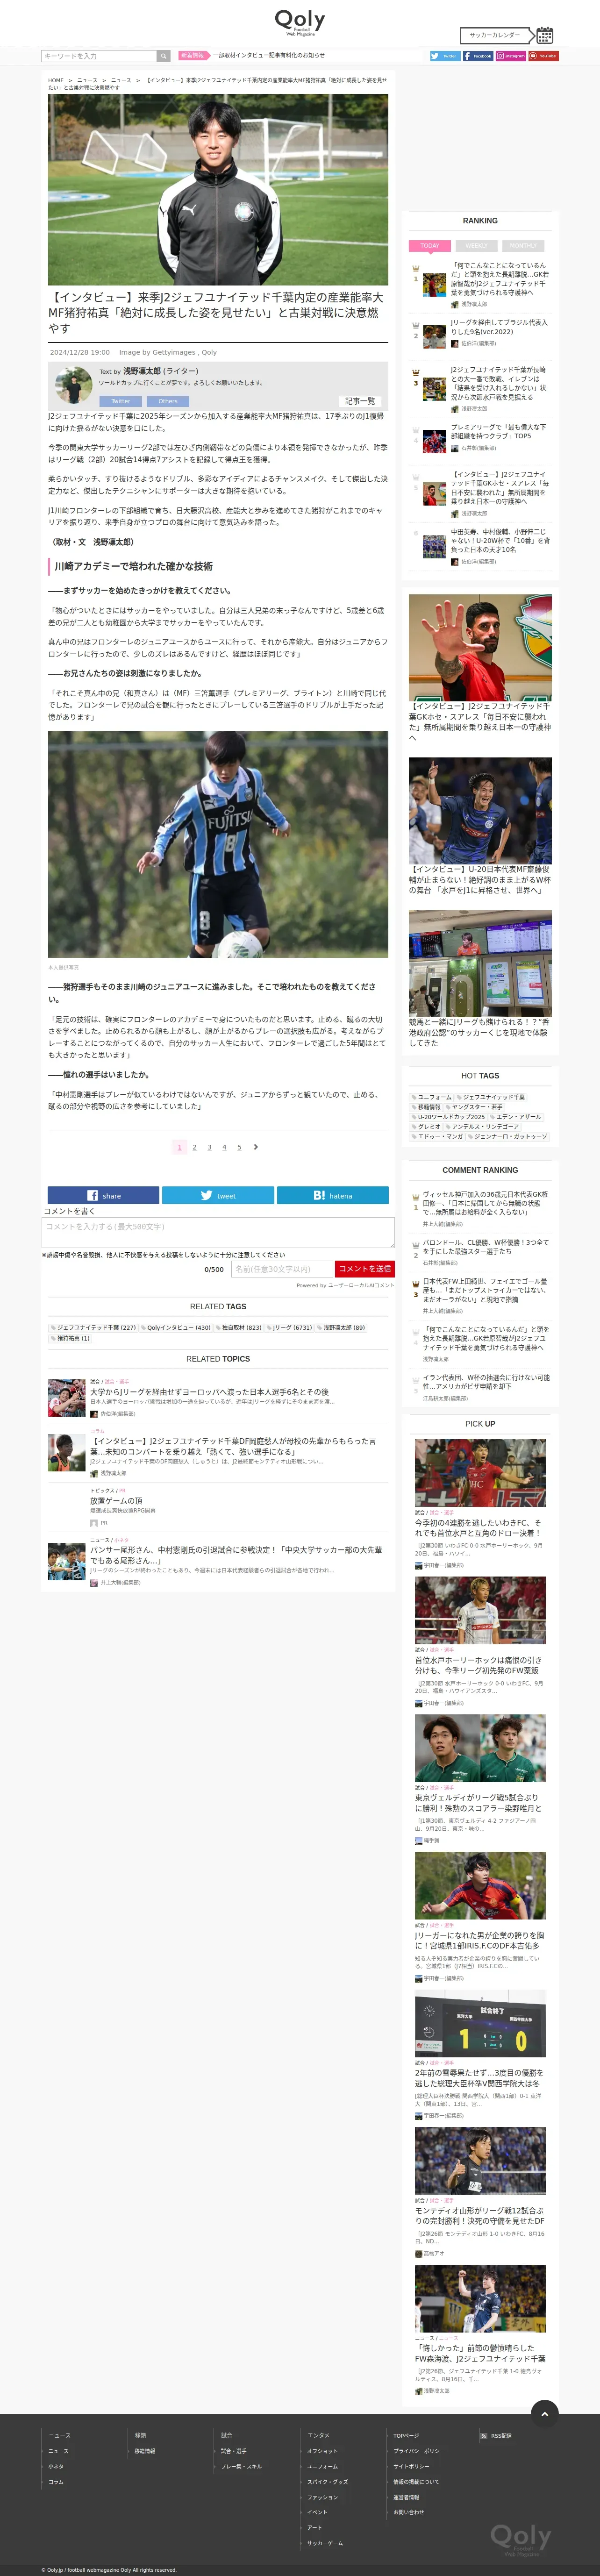Open the Facebook social button in header
This screenshot has height=2576, width=600.
[x=478, y=56]
